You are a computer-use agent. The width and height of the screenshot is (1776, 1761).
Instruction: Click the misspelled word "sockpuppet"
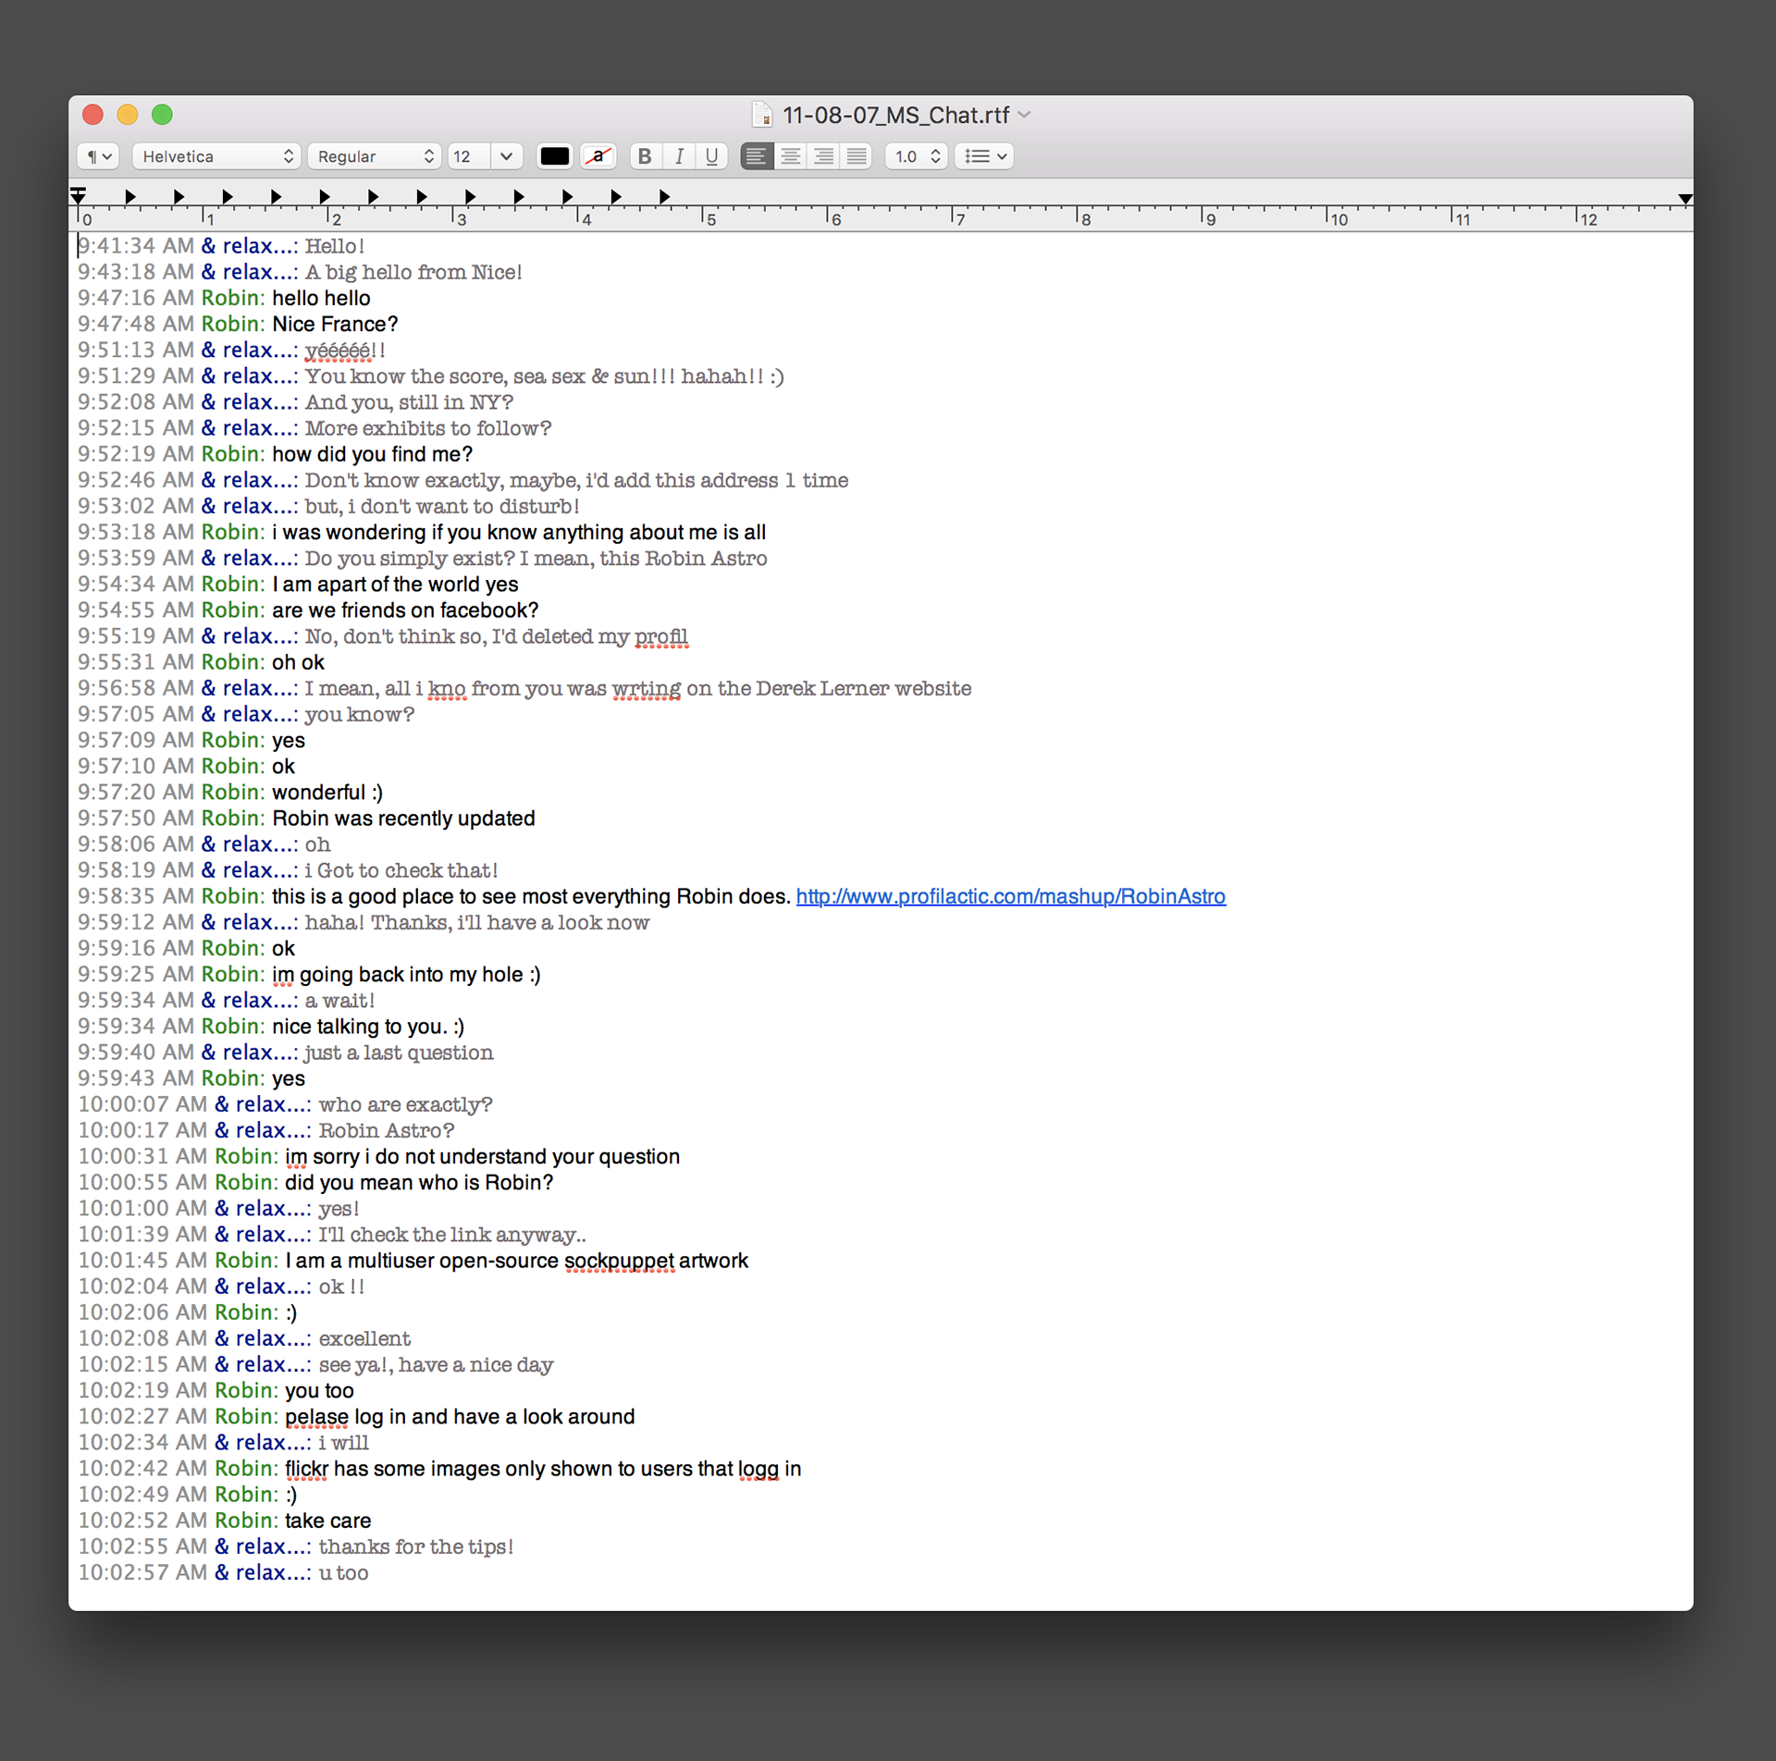pos(619,1261)
